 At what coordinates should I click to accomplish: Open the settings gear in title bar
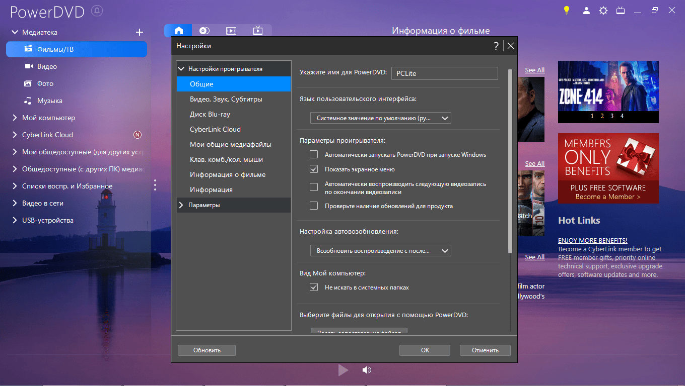[603, 10]
